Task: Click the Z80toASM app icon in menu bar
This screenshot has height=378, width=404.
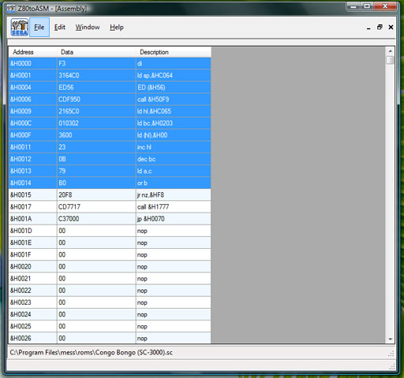Action: (x=20, y=27)
